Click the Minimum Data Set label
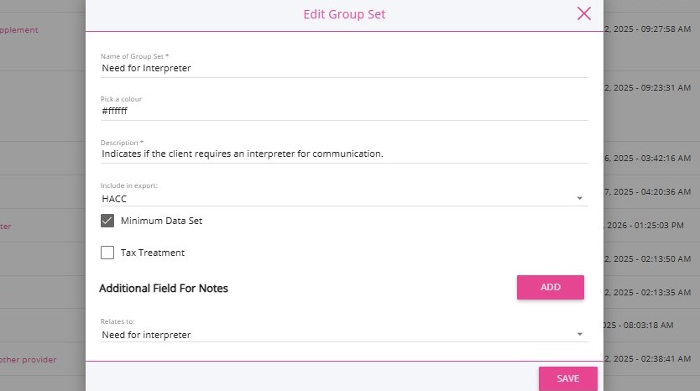The width and height of the screenshot is (700, 391). [161, 222]
